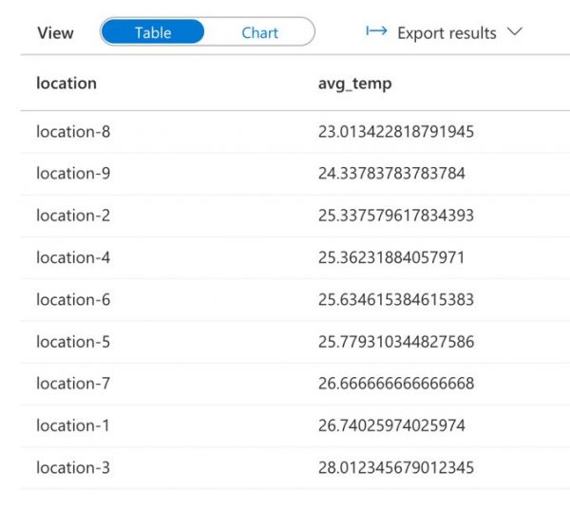Click the avg_temp column header
Image resolution: width=570 pixels, height=508 pixels.
point(355,84)
